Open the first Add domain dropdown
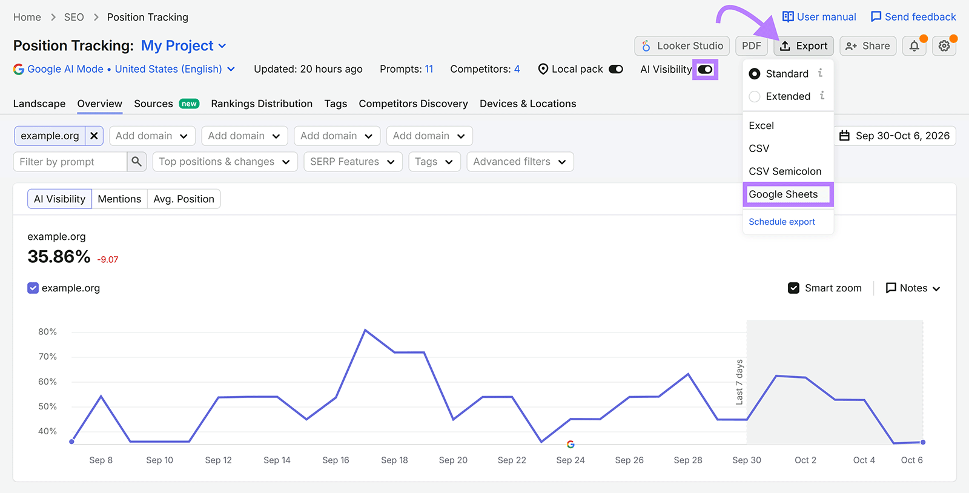969x493 pixels. (152, 136)
